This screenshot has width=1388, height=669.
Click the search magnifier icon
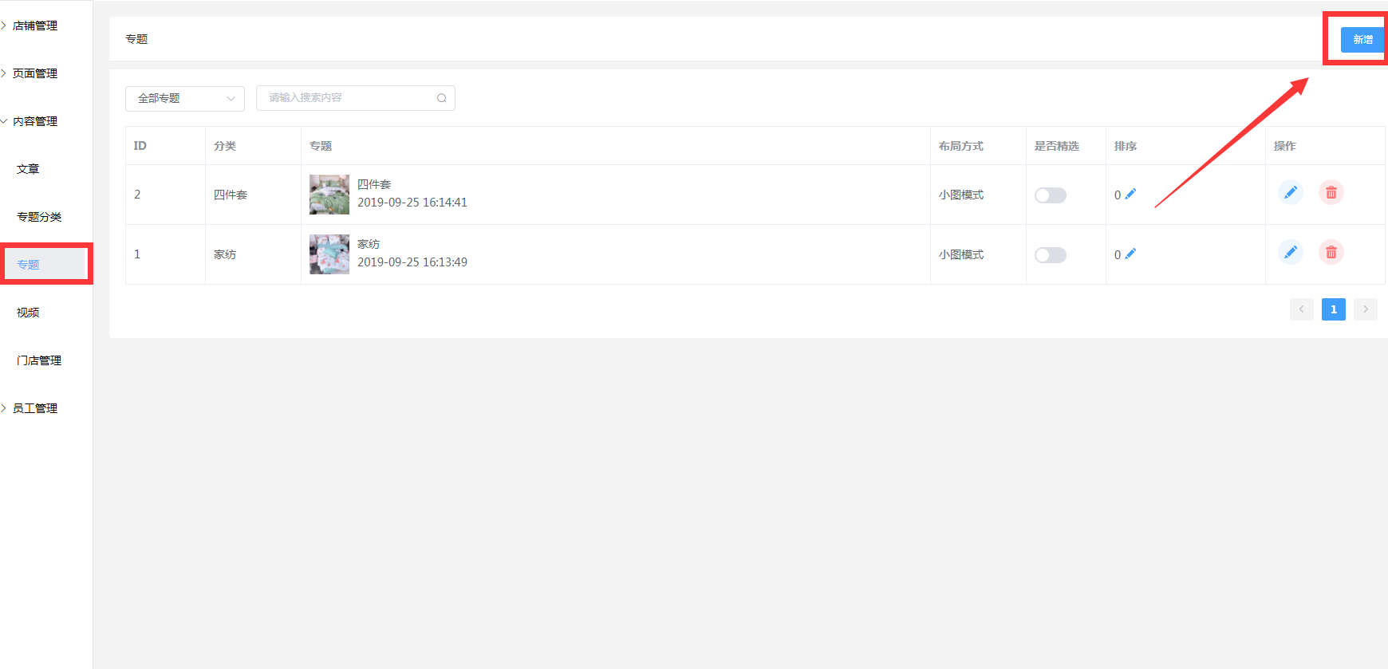[x=441, y=98]
